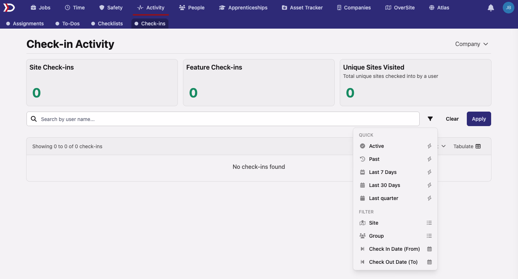Viewport: 518px width, 279px height.
Task: Go to OverSite section
Action: pyautogui.click(x=400, y=8)
